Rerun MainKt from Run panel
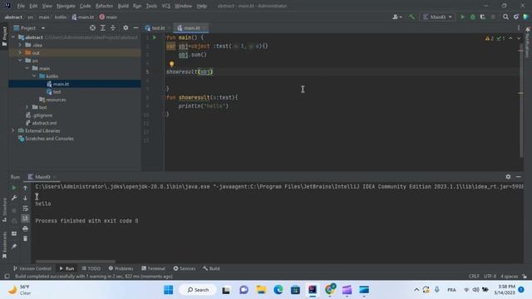Screen dimensions: 532x299 tap(14, 188)
